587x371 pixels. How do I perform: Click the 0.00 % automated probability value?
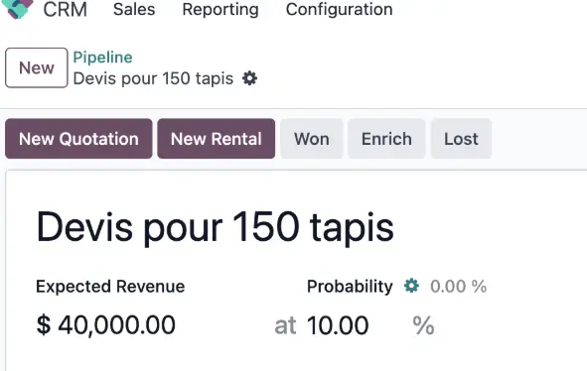[x=458, y=287]
